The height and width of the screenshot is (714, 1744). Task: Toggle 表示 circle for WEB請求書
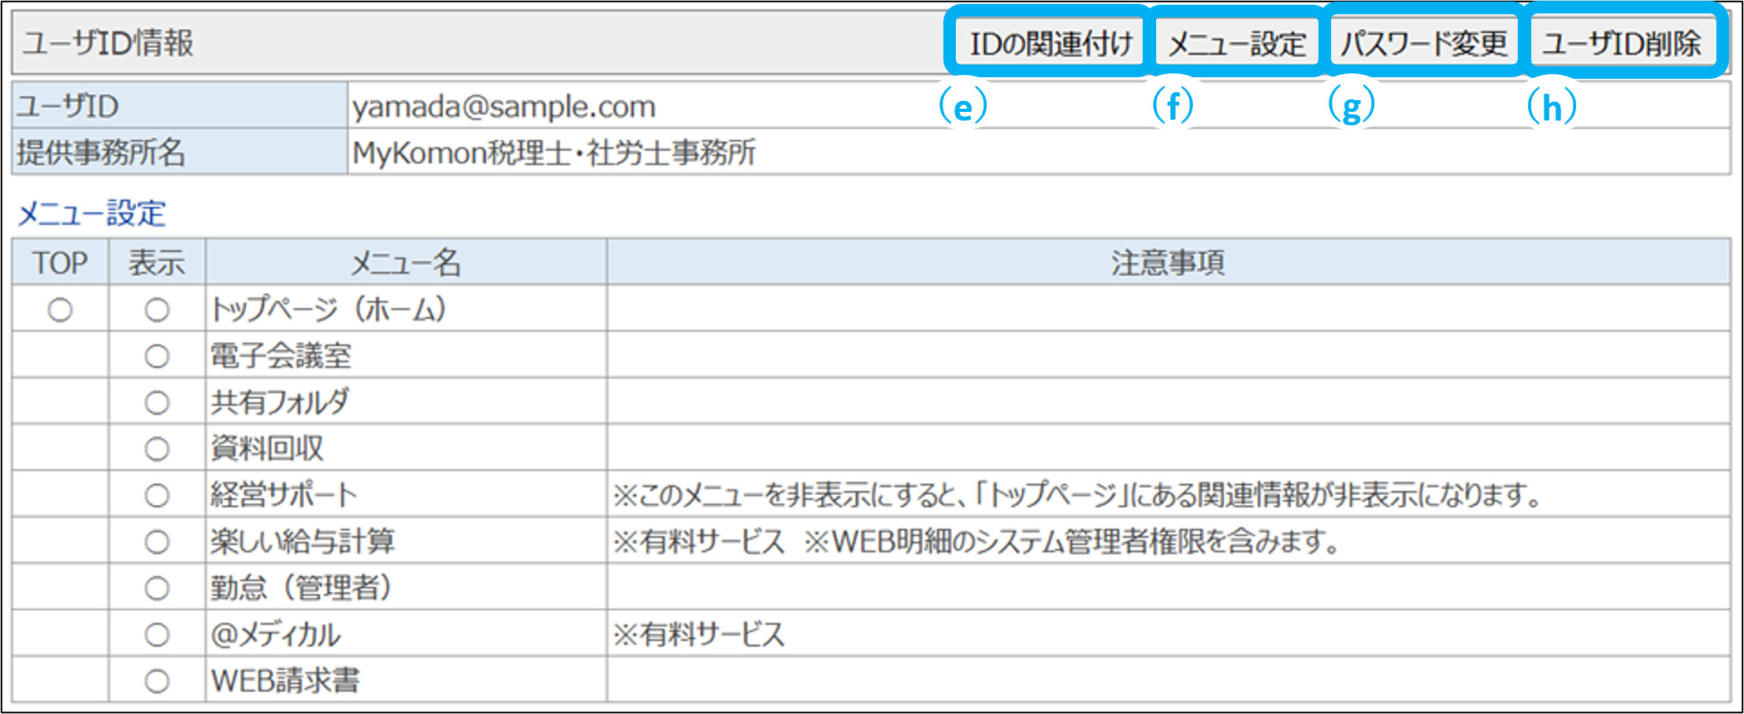(157, 681)
